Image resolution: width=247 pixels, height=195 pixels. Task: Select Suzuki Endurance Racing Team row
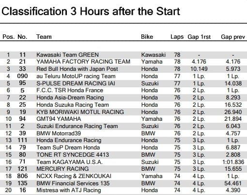pyautogui.click(x=123, y=126)
